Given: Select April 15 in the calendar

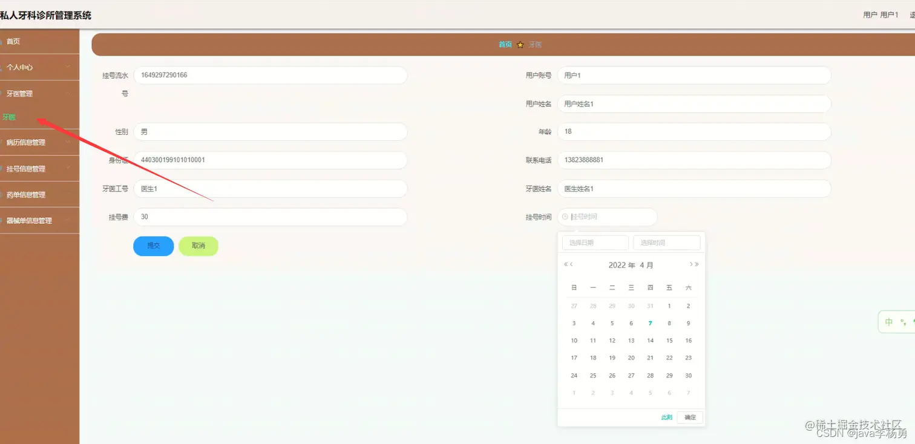Looking at the screenshot, I should coord(669,341).
